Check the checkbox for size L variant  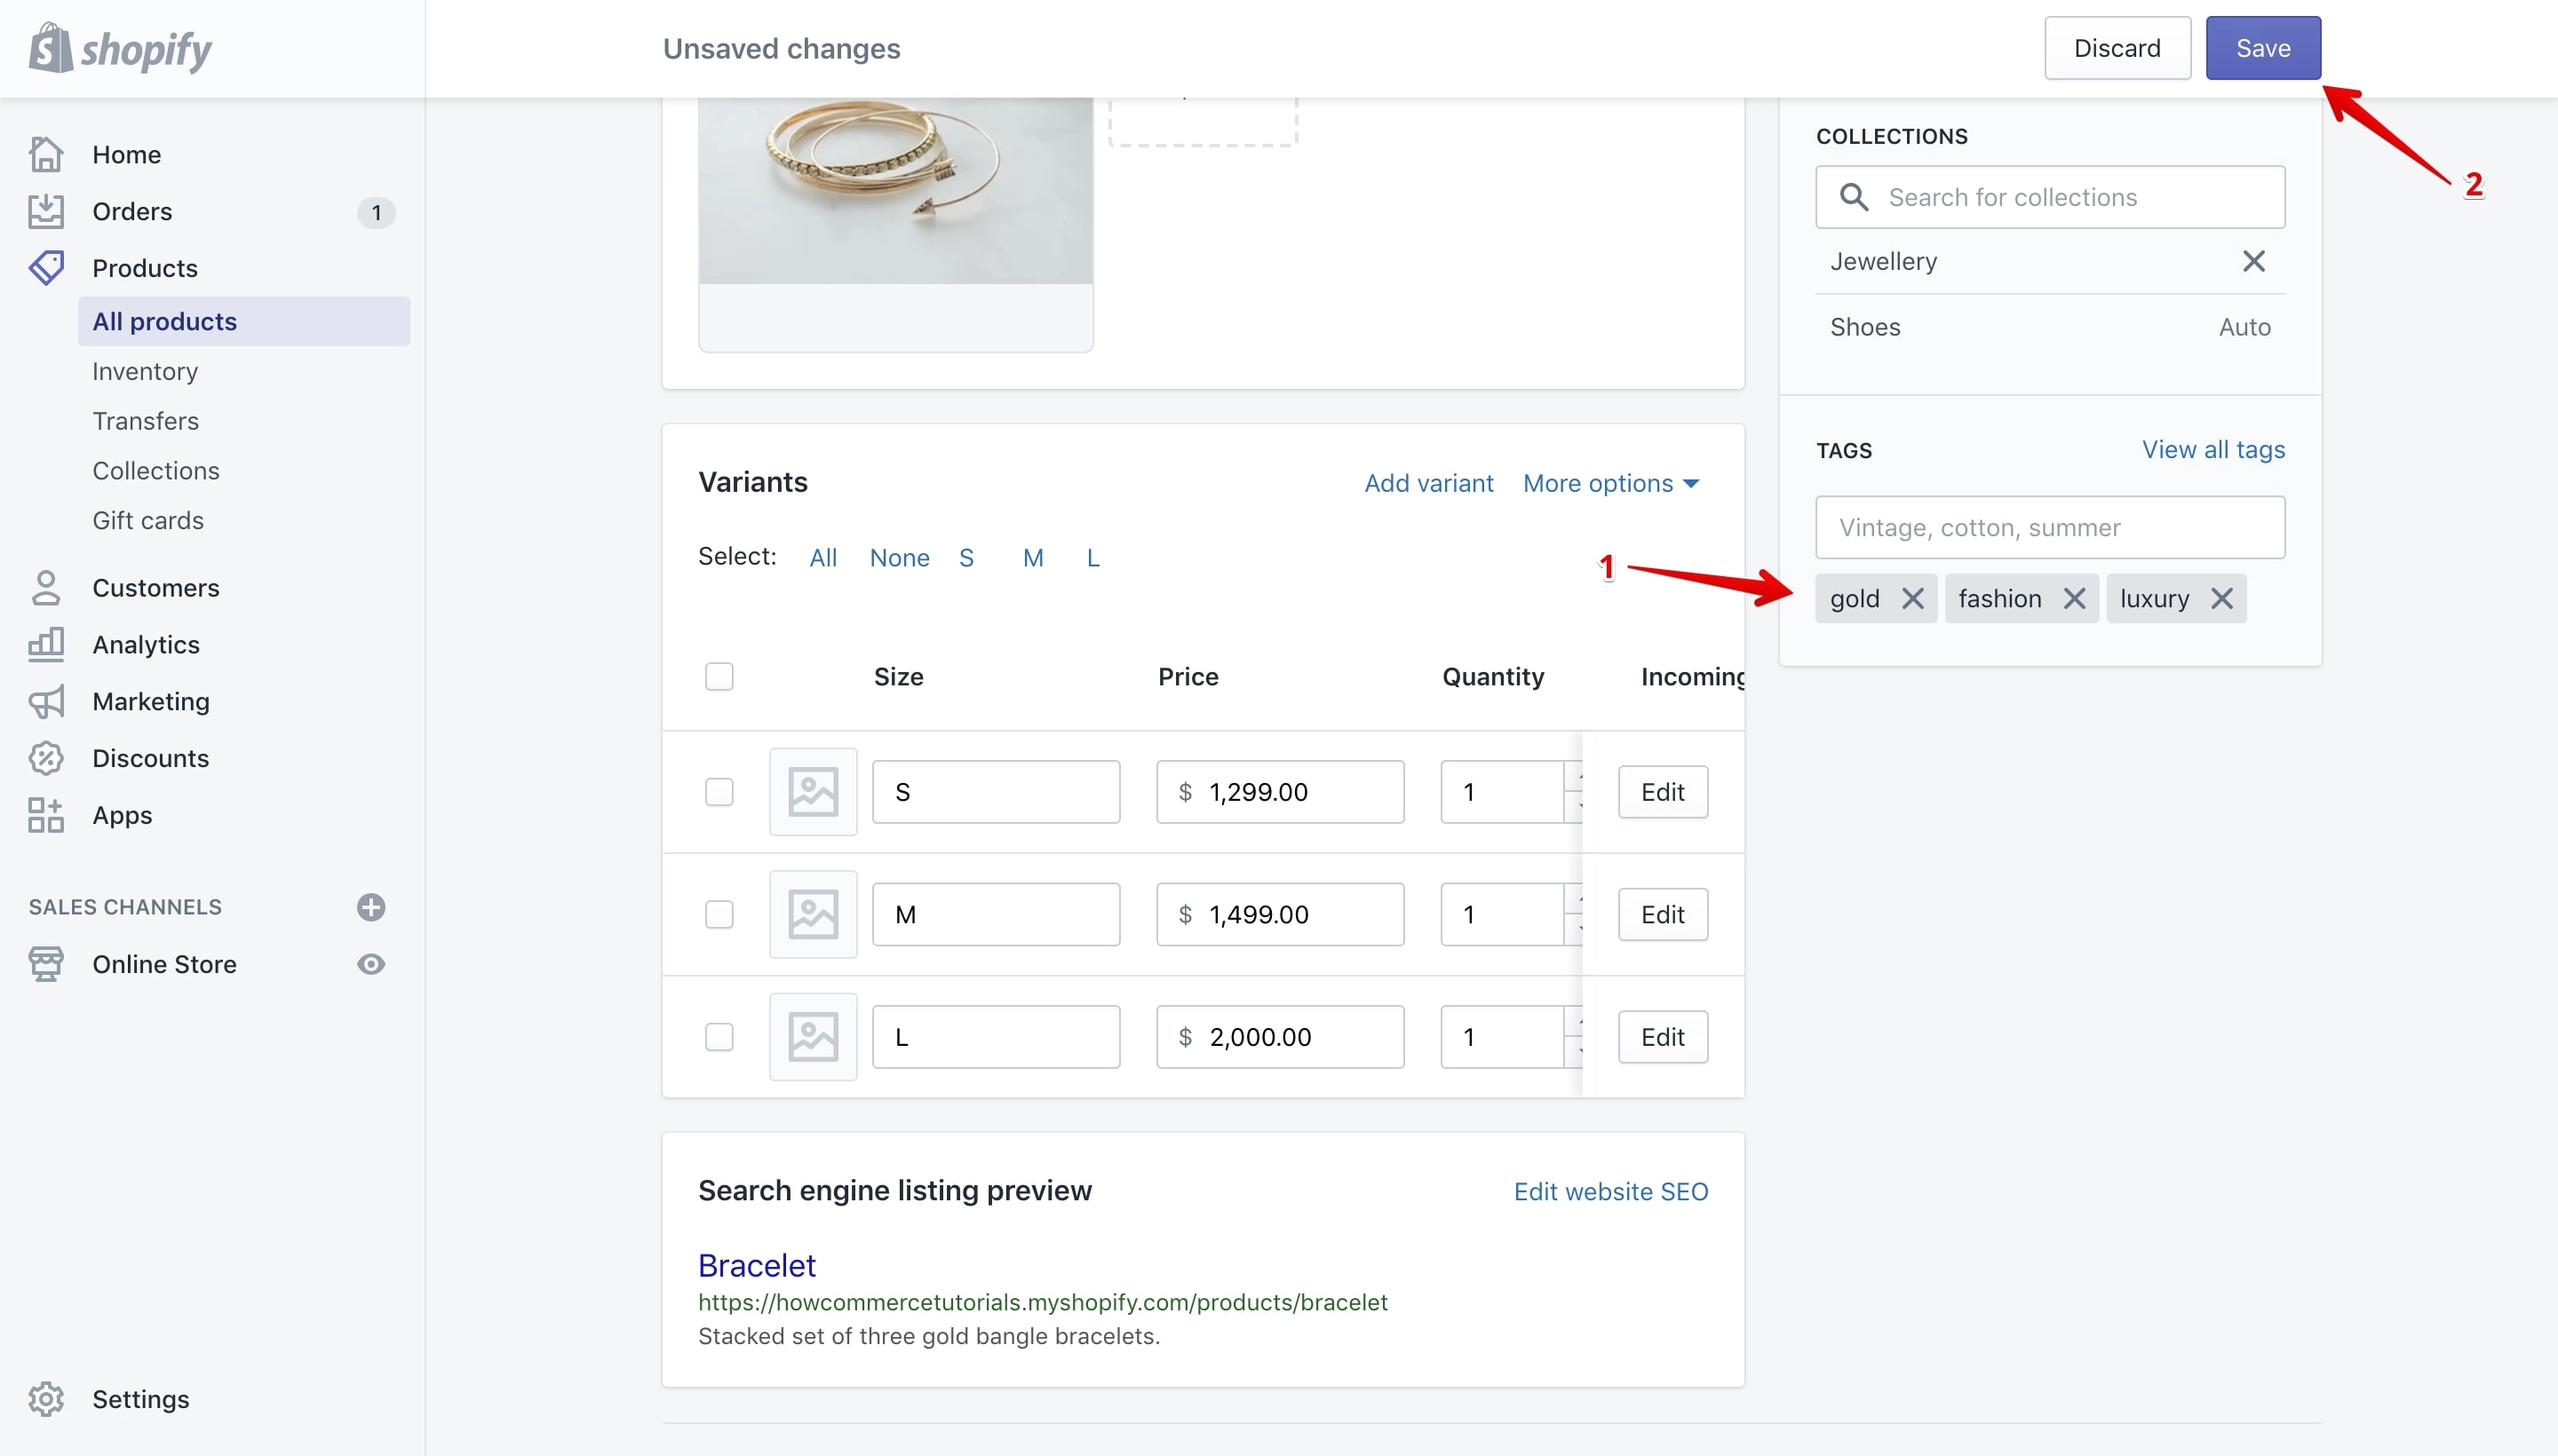719,1037
